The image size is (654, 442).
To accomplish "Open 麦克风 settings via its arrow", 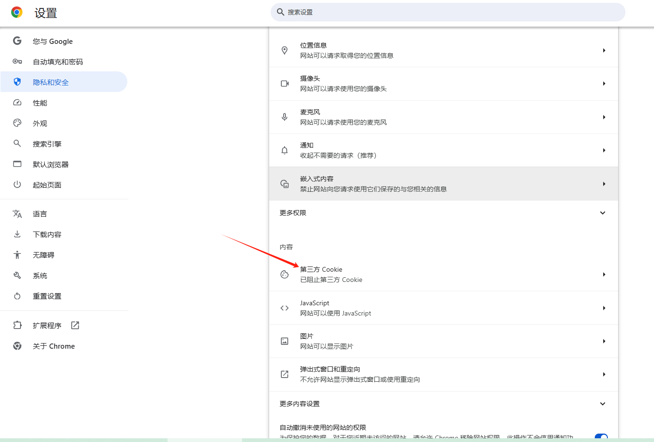I will (604, 117).
